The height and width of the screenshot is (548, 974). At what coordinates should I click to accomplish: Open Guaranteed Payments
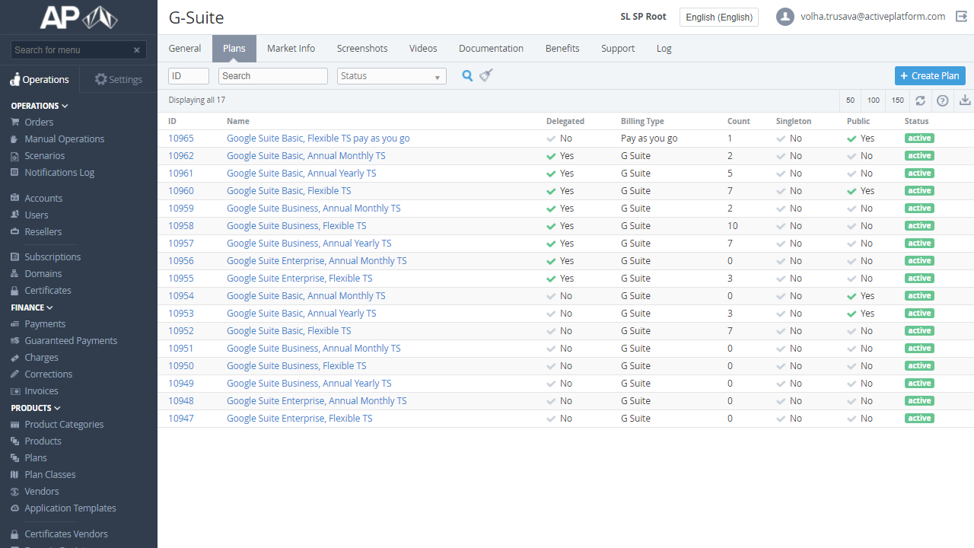click(71, 340)
